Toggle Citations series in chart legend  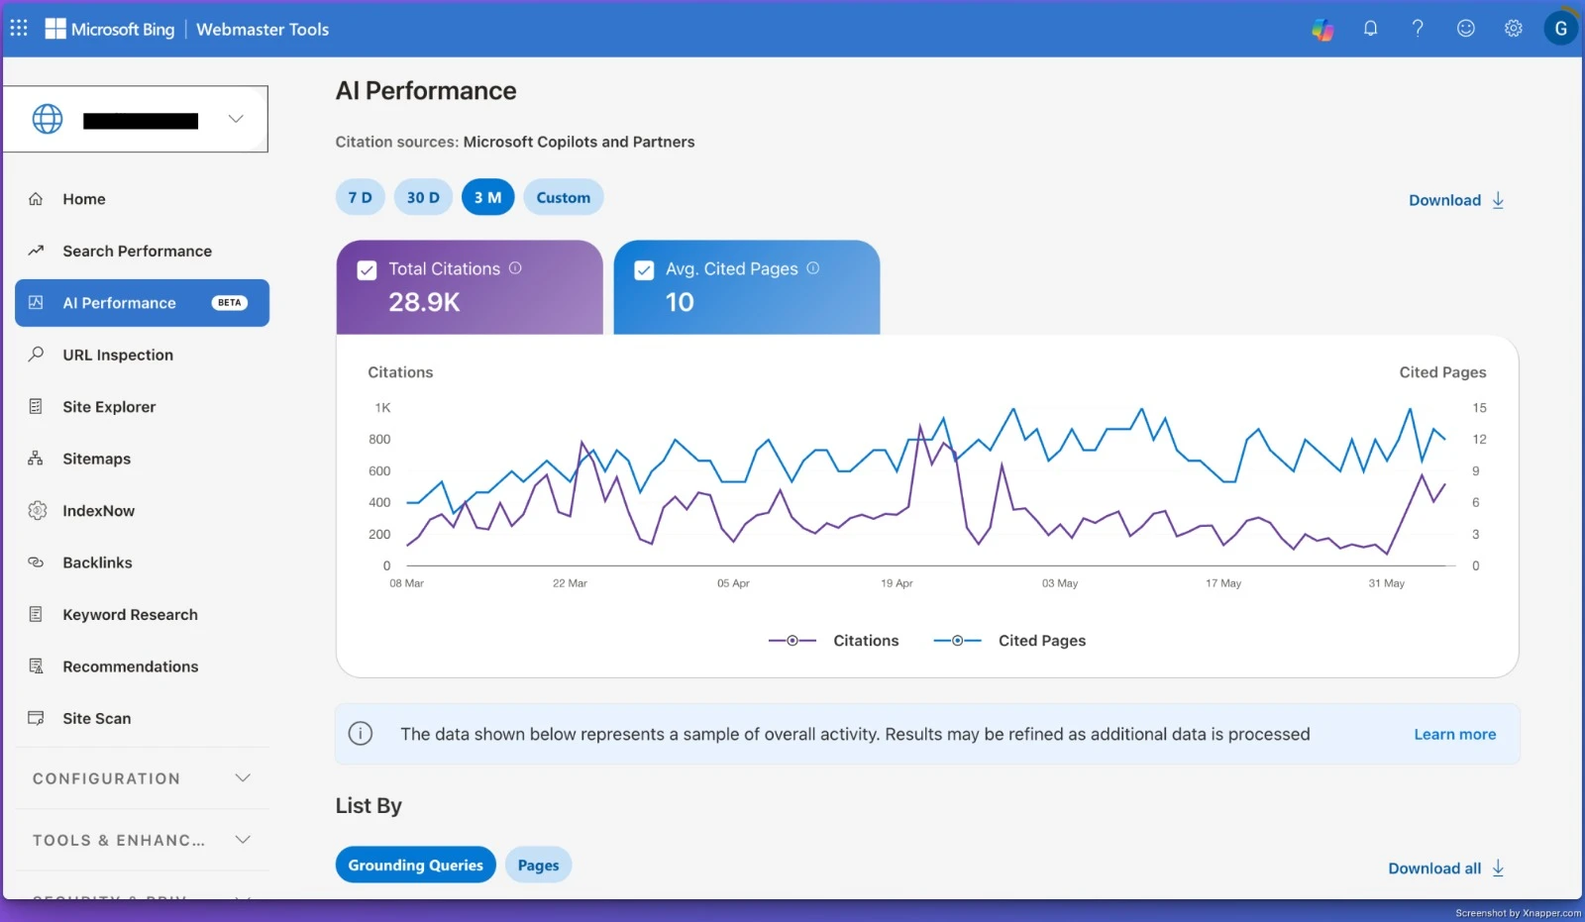(x=833, y=641)
